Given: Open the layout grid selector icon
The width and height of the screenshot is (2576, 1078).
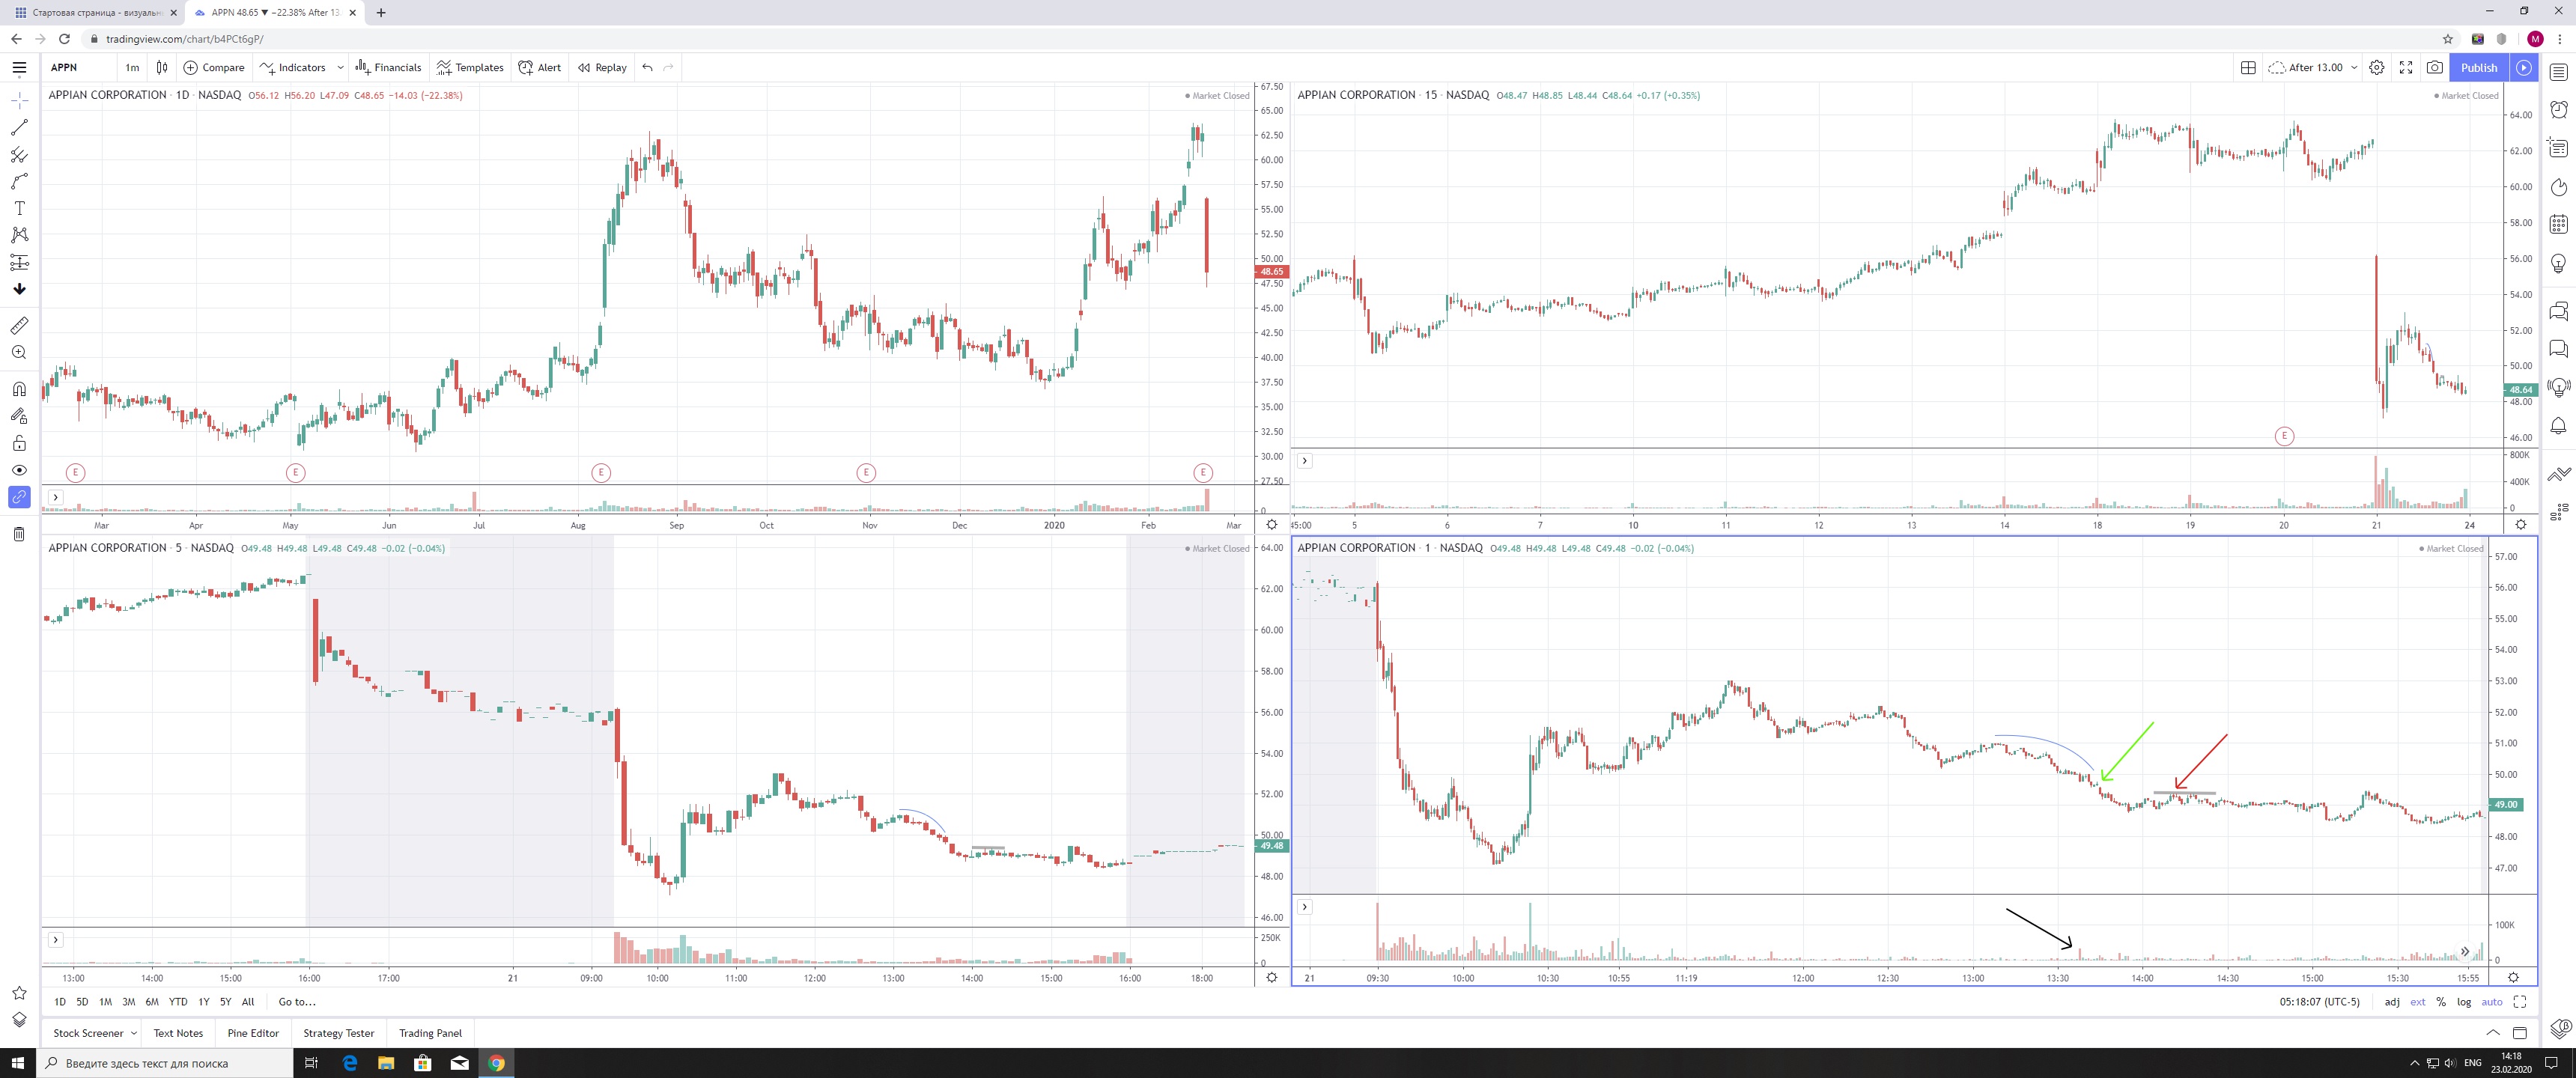Looking at the screenshot, I should tap(2248, 67).
